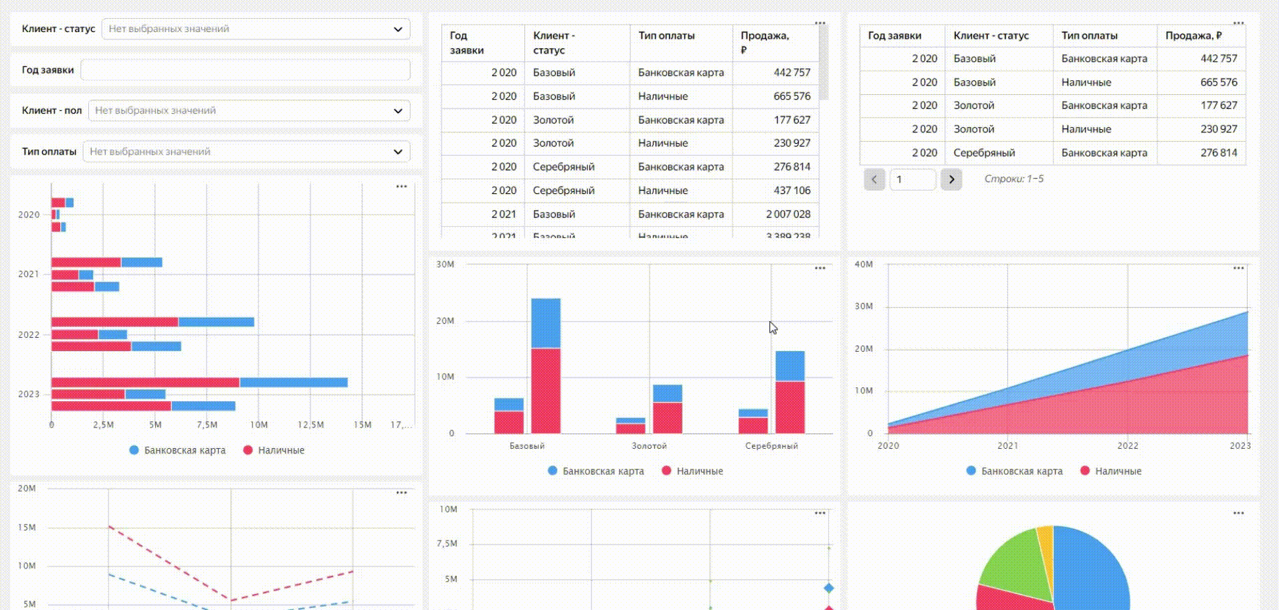The image size is (1279, 610).
Task: Open three-dot menu of the area chart
Action: click(1238, 268)
